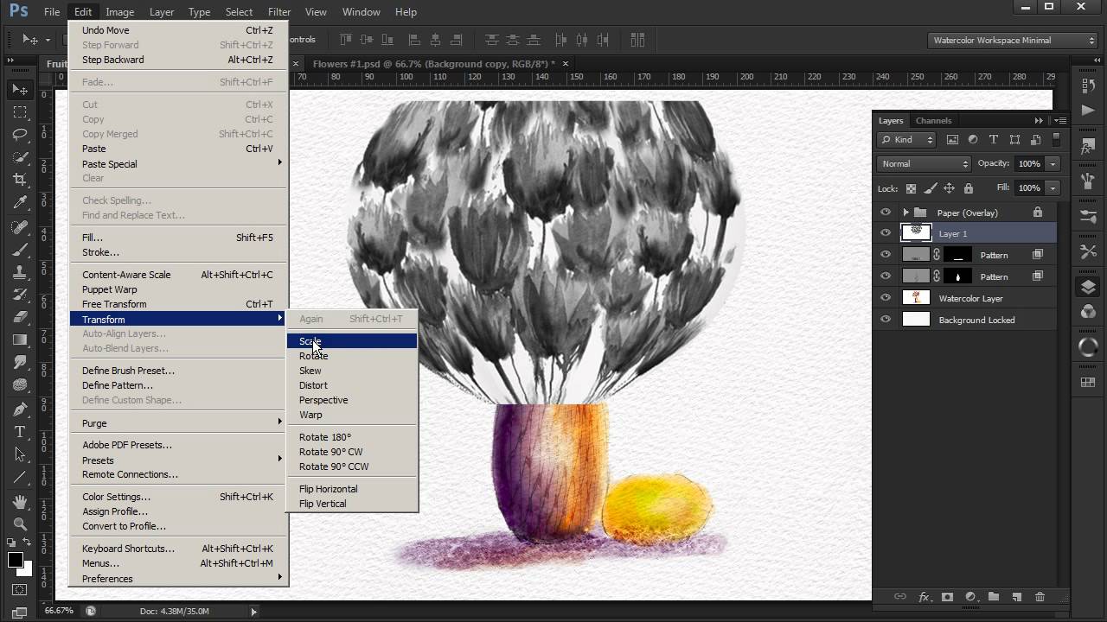The image size is (1107, 622).
Task: Select the Zoom tool
Action: tap(20, 524)
